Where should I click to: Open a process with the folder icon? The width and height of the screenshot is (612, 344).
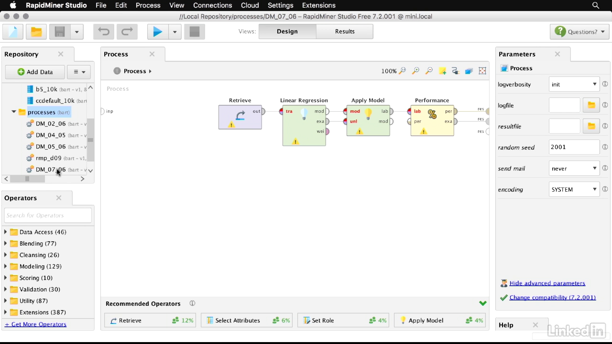point(36,32)
